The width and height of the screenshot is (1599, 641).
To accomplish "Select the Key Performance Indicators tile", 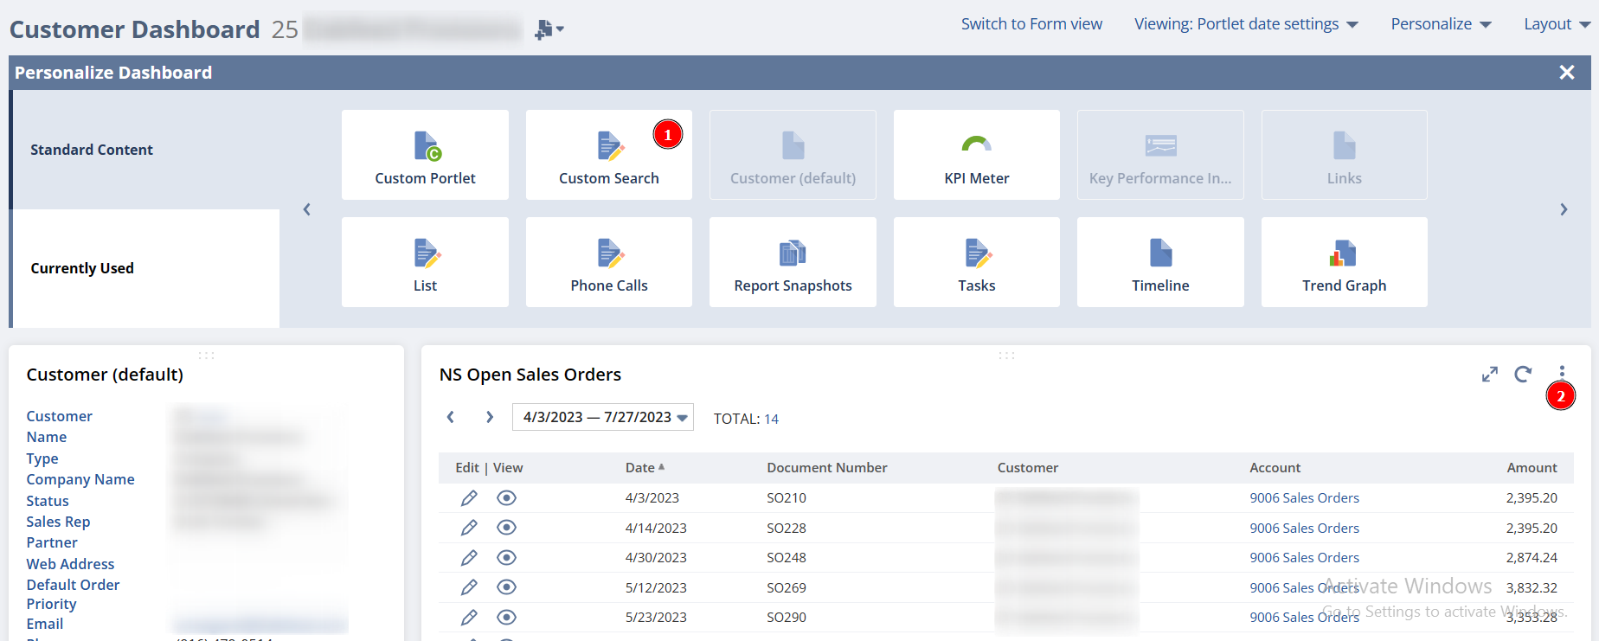I will [1160, 155].
